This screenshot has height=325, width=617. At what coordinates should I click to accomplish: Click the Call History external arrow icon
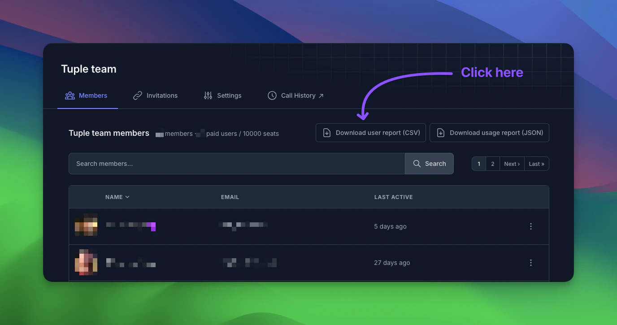[x=321, y=95]
